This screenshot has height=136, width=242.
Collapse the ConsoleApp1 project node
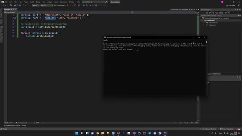pos(202,20)
